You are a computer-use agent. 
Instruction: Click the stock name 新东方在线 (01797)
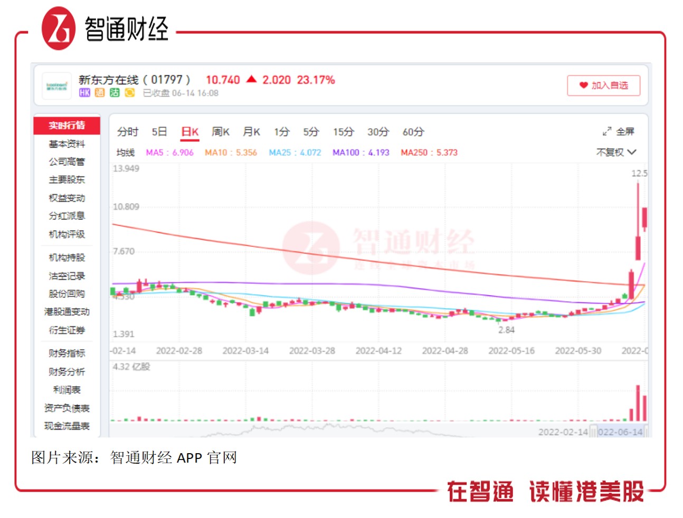coord(135,80)
